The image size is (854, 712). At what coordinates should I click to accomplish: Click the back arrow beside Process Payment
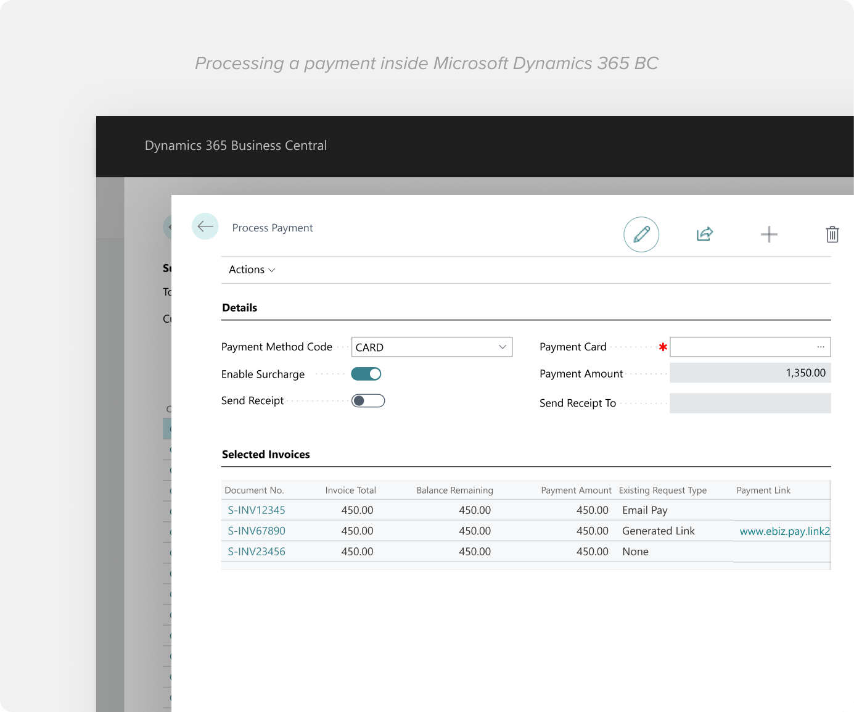[x=205, y=226]
